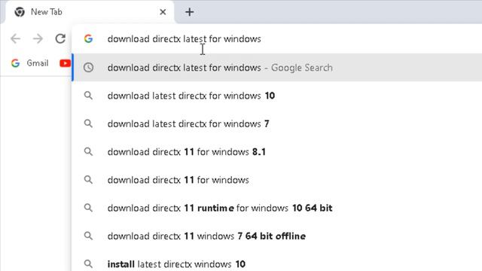This screenshot has height=271, width=482.
Task: Click search icon beside 'install latest directx' suggestion
Action: 89,264
